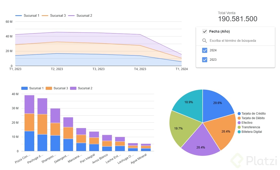Click Billetera Digital legend dot

point(239,132)
